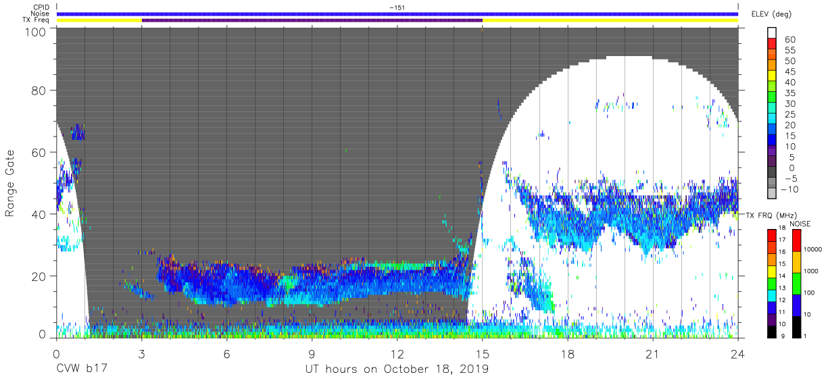Click the 15 tick on UT hours axis
This screenshot has height=383, width=830.
[483, 353]
